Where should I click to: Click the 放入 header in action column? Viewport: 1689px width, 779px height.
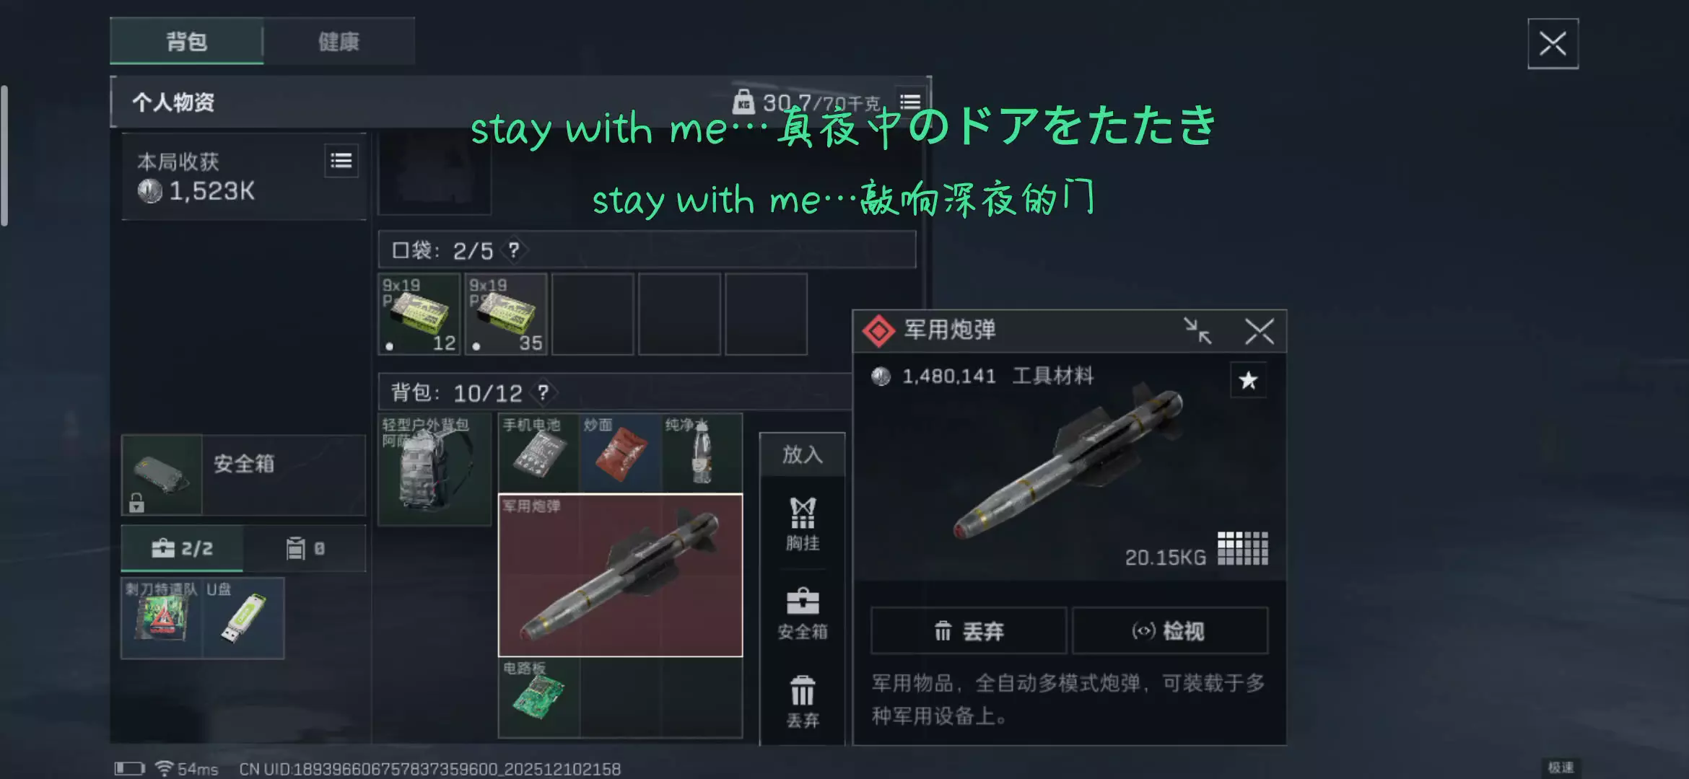[x=803, y=454]
